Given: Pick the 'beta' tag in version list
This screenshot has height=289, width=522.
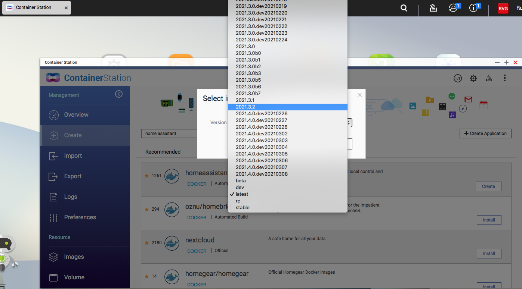Looking at the screenshot, I should pyautogui.click(x=241, y=181).
